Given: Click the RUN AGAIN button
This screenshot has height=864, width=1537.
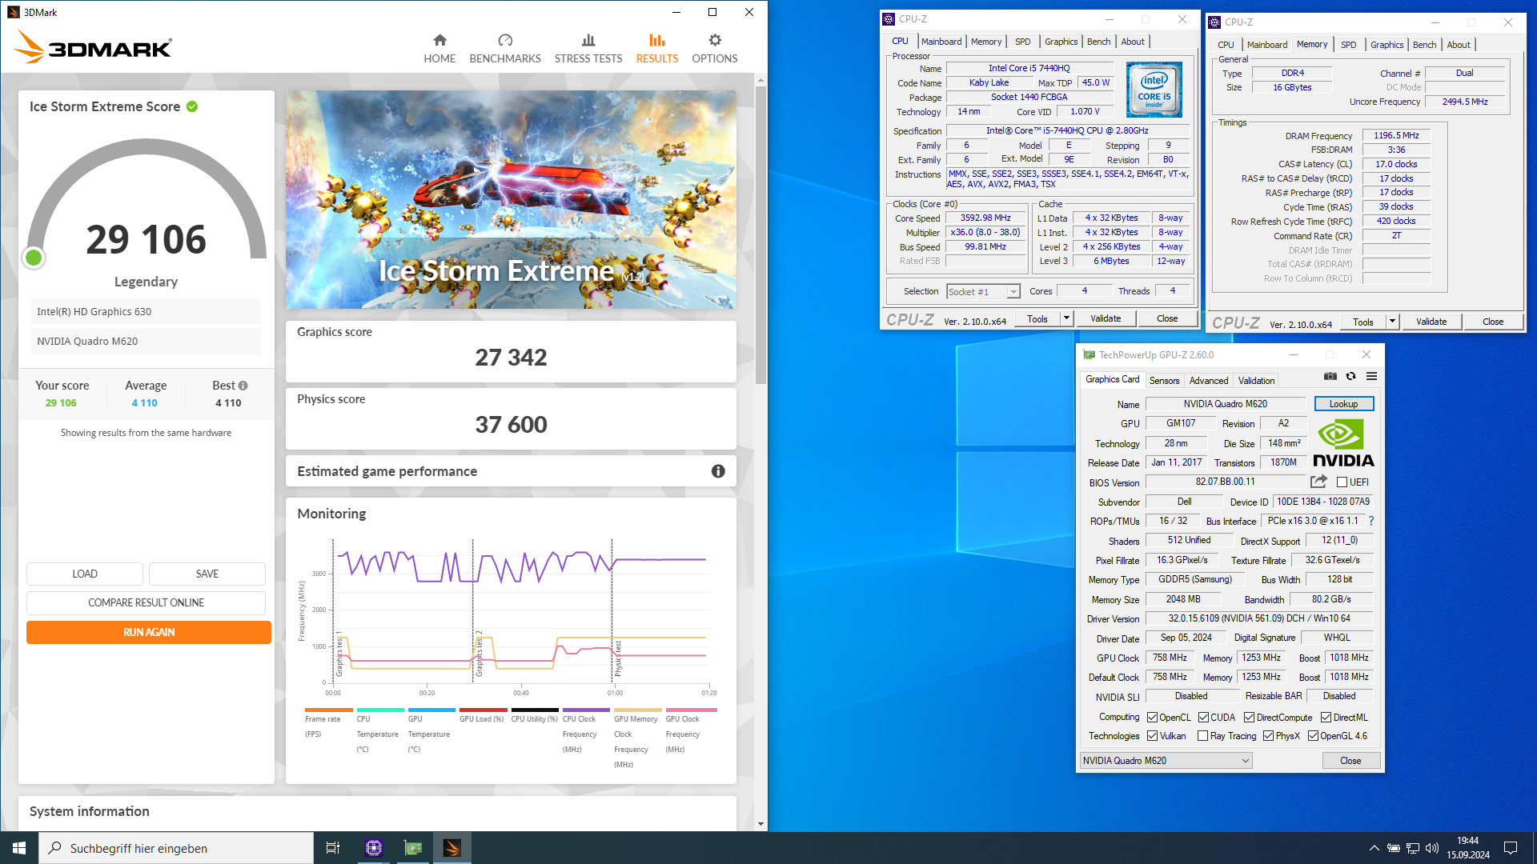Looking at the screenshot, I should (x=149, y=632).
